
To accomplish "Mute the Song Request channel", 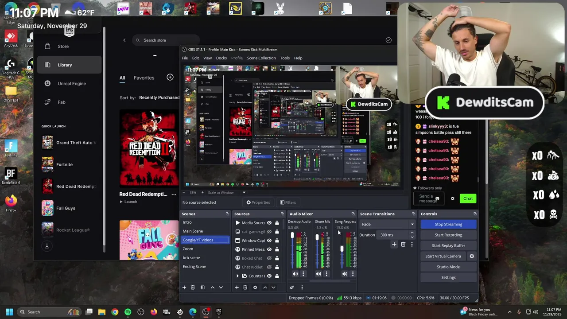I will point(345,274).
